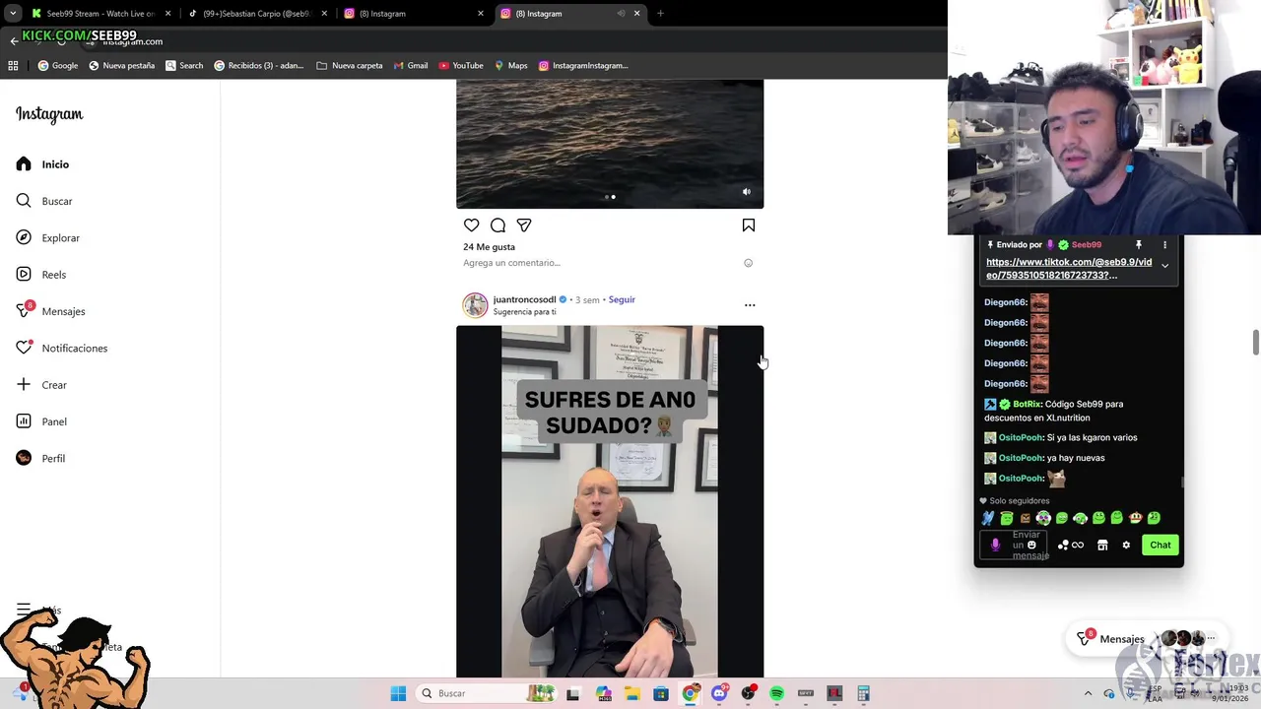The height and width of the screenshot is (709, 1261).
Task: Open Panel dashboard in sidebar
Action: (41, 421)
